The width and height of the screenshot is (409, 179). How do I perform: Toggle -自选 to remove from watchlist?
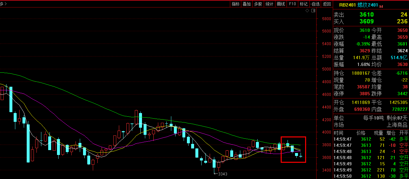[315, 4]
